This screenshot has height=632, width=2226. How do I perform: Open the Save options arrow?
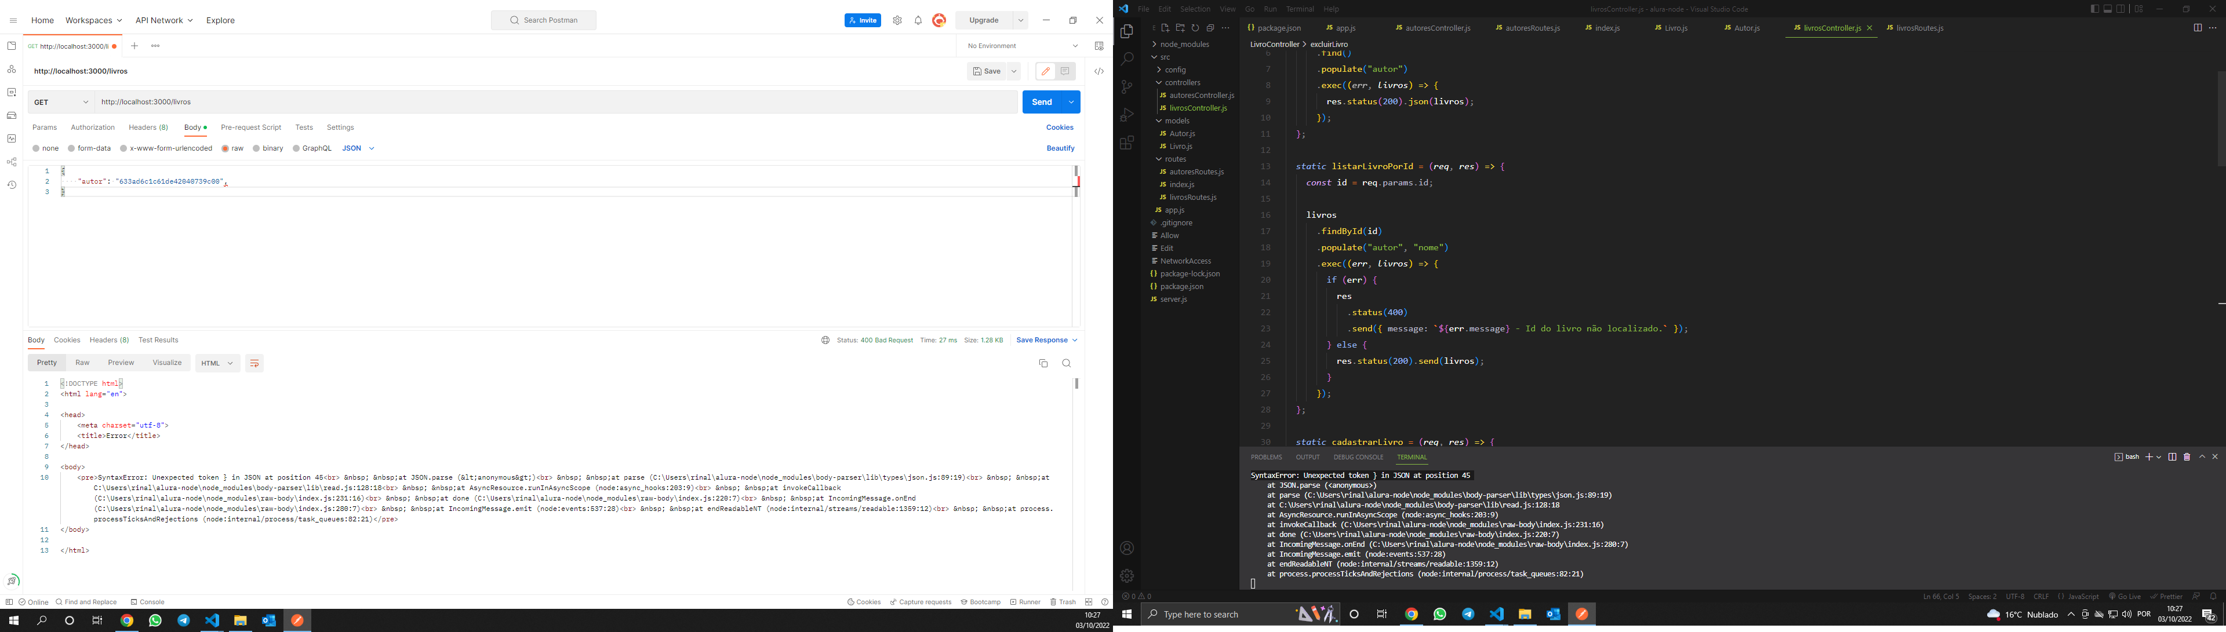point(1014,72)
